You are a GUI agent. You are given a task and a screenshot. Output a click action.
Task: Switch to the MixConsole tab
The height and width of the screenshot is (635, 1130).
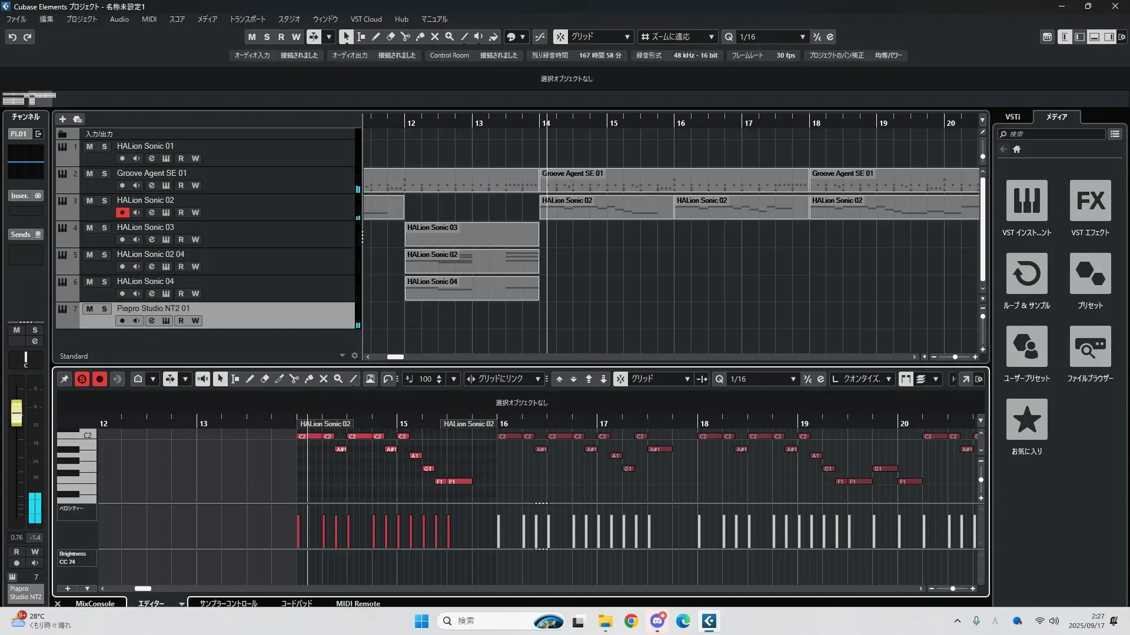click(x=95, y=603)
